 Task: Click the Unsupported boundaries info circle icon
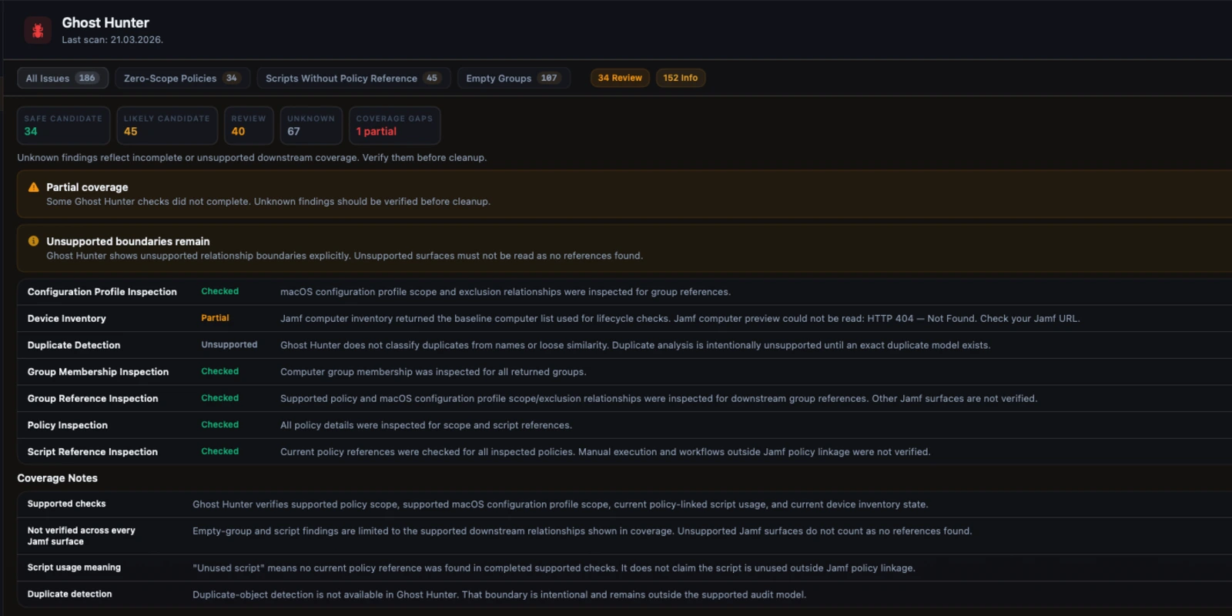pos(33,241)
